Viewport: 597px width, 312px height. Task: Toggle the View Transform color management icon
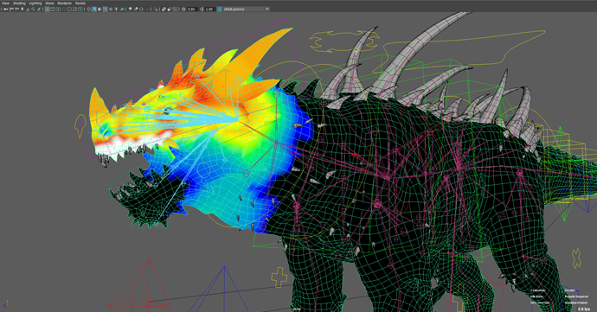pyautogui.click(x=219, y=9)
